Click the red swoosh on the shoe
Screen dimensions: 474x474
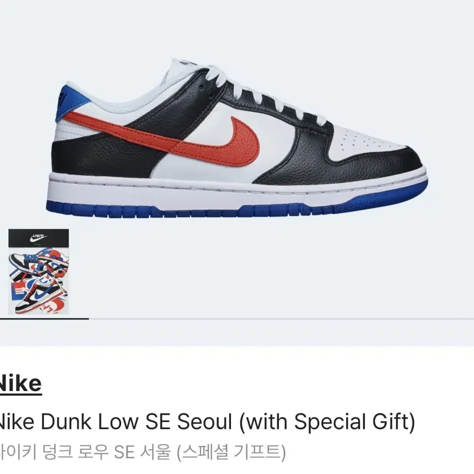(170, 139)
